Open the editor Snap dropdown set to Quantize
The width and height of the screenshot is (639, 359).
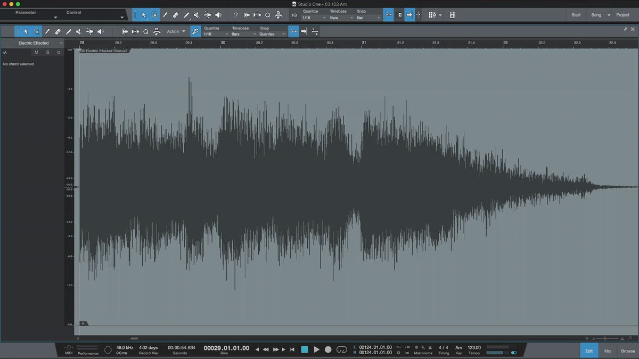(x=272, y=34)
